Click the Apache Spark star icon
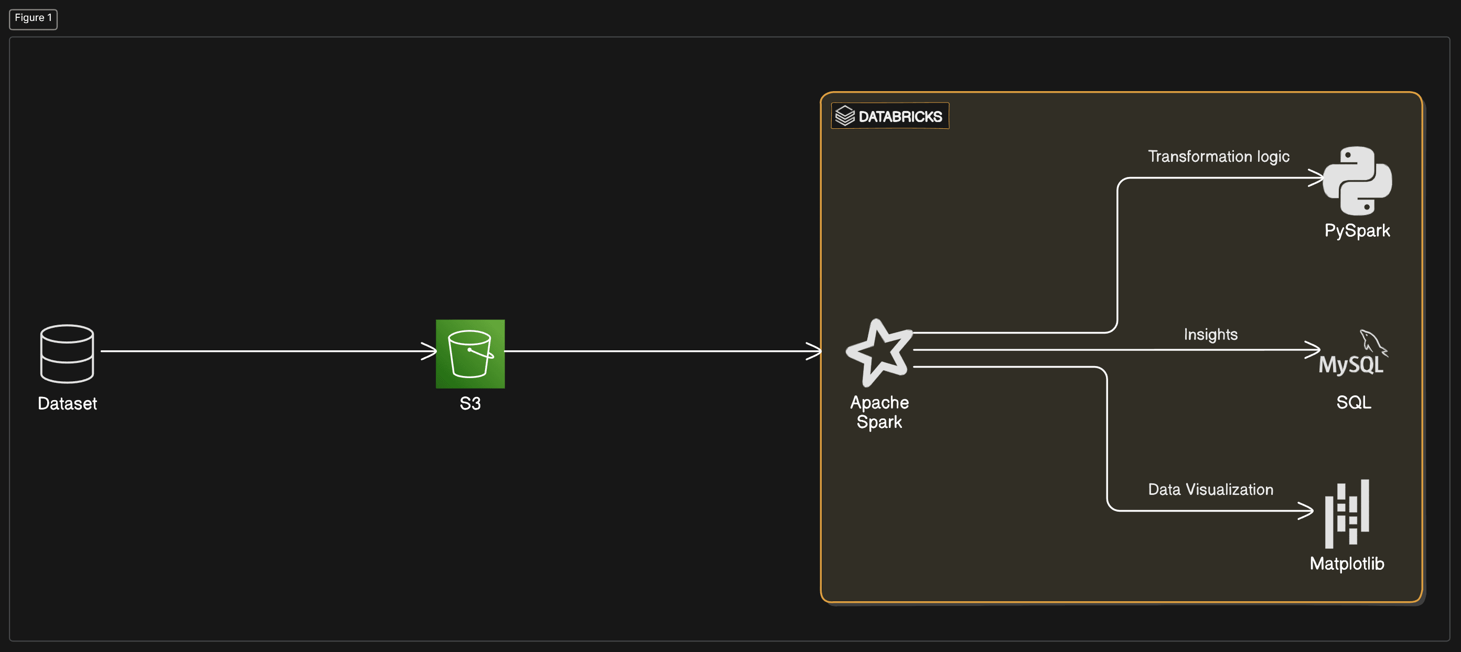The height and width of the screenshot is (652, 1461). click(879, 352)
